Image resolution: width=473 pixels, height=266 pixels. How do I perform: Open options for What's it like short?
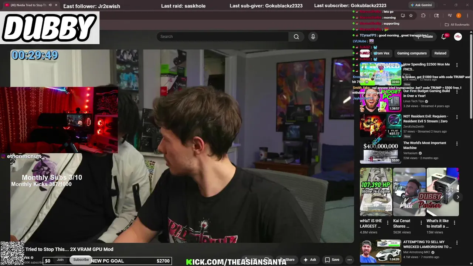[x=455, y=223]
